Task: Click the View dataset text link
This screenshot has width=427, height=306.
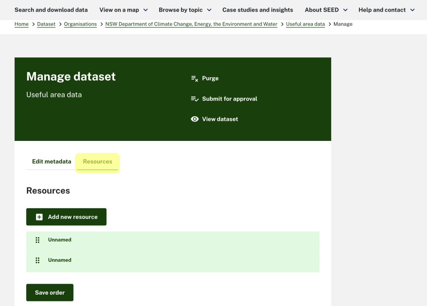Action: 220,119
